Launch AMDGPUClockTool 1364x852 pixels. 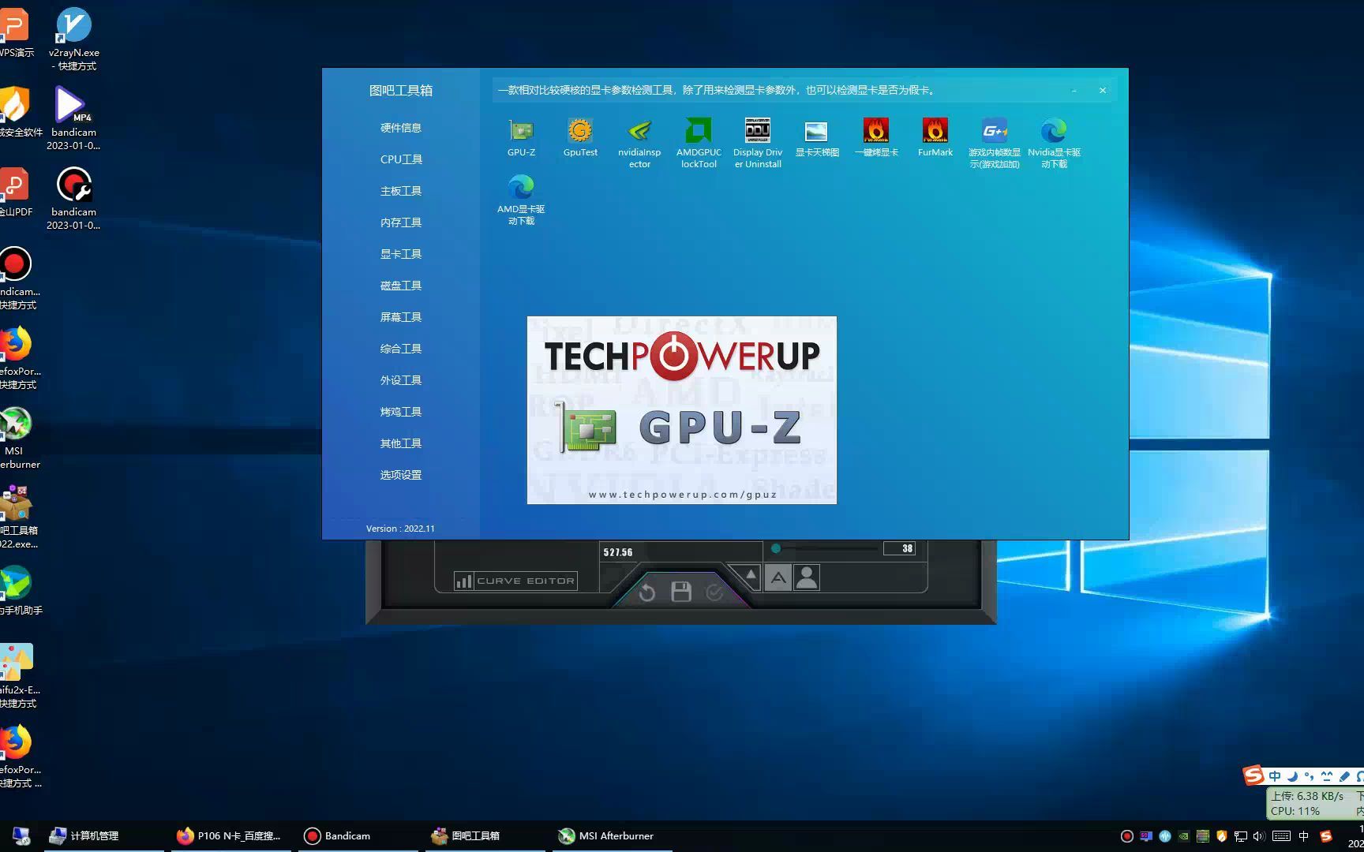(699, 143)
